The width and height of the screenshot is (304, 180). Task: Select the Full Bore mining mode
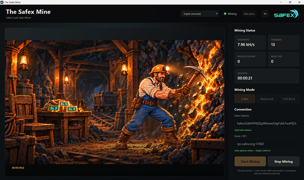289,99
